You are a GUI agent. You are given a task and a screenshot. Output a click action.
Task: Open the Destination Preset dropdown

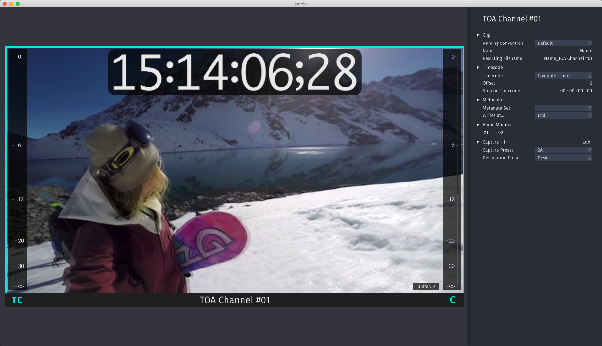(x=563, y=158)
